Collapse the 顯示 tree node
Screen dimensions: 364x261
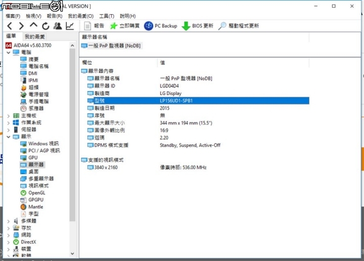click(9, 137)
